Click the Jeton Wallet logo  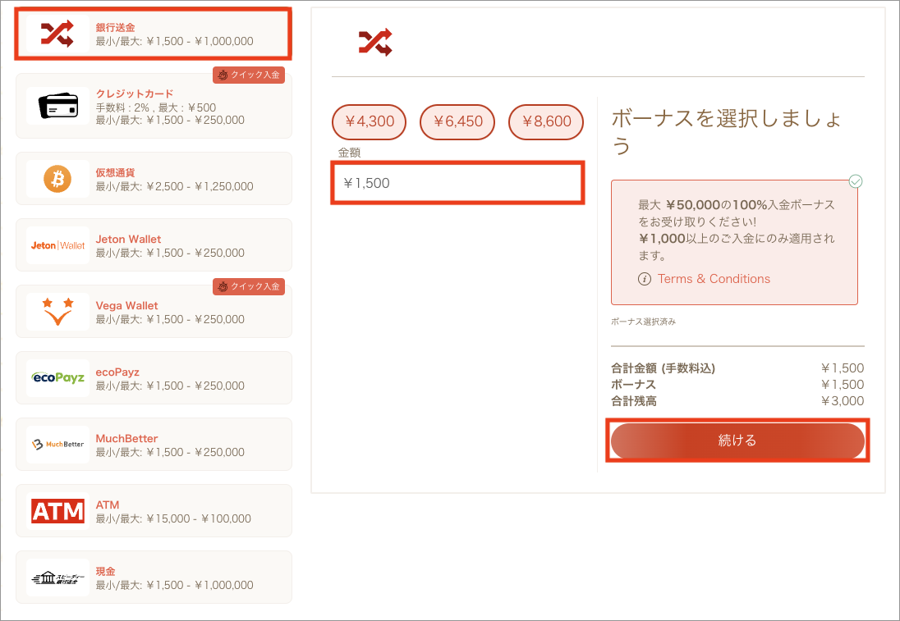coord(58,245)
